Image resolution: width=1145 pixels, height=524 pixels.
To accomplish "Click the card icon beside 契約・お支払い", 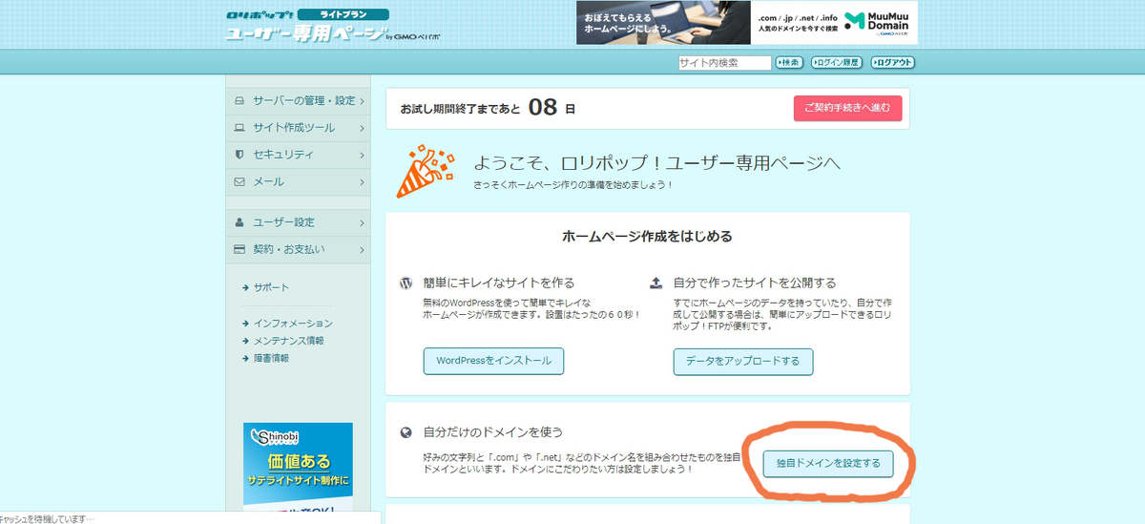I will click(239, 249).
